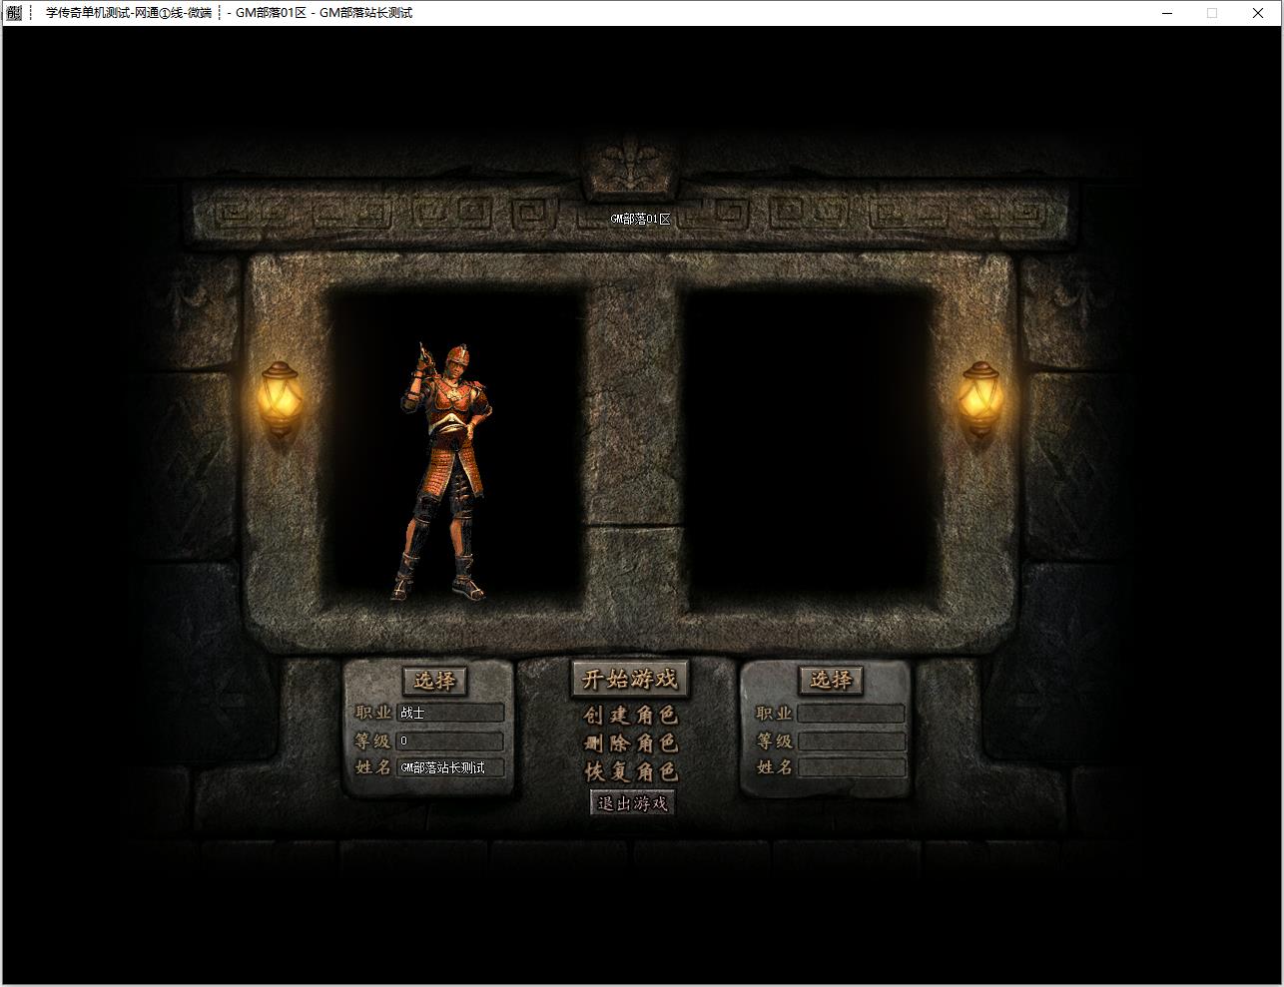Minimize the game window
This screenshot has height=987, width=1284.
(x=1168, y=13)
